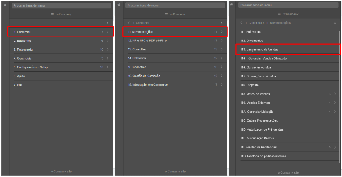
Task: Click home icon in the middle panel
Action: coord(119,5)
